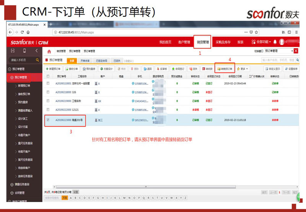This screenshot has height=212, width=306.
Task: Tick the checkbox for order A20190110001
Action: coord(48,83)
